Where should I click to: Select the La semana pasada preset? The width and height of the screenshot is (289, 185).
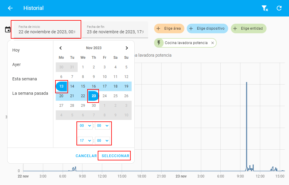coord(30,93)
